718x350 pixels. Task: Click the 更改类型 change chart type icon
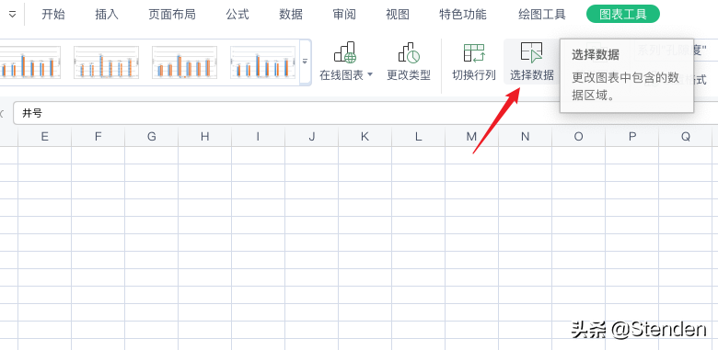pos(409,52)
